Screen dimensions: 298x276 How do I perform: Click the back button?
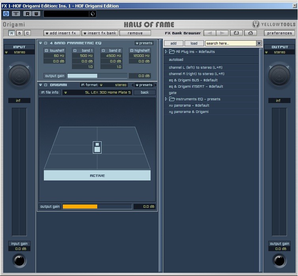[x=145, y=92]
